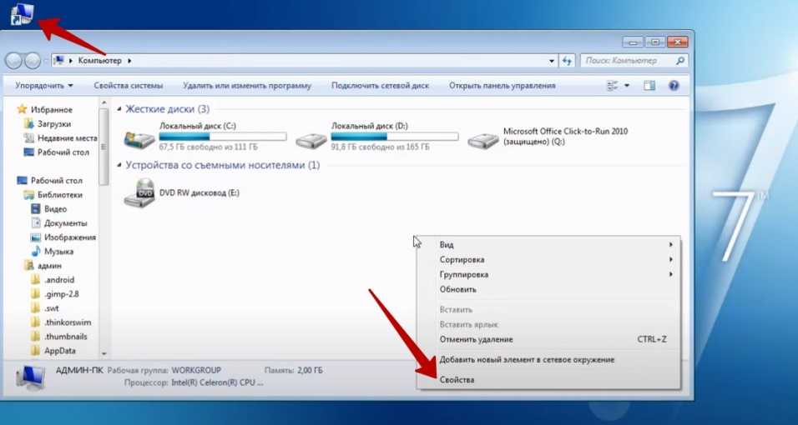The height and width of the screenshot is (425, 798).
Task: Click the navigation pane scroll-up arrow
Action: pyautogui.click(x=104, y=102)
